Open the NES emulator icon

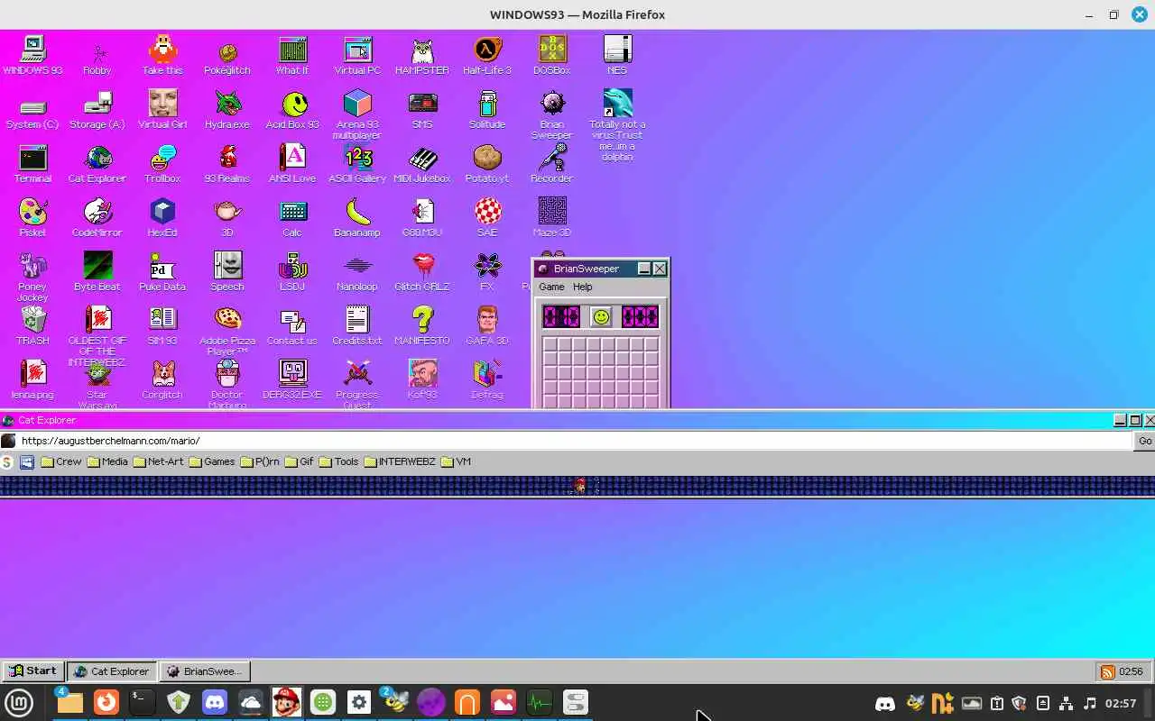[617, 55]
